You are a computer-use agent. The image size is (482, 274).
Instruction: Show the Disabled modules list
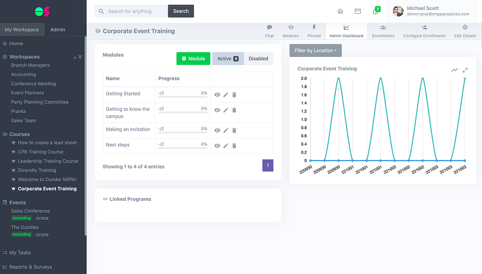click(x=258, y=58)
